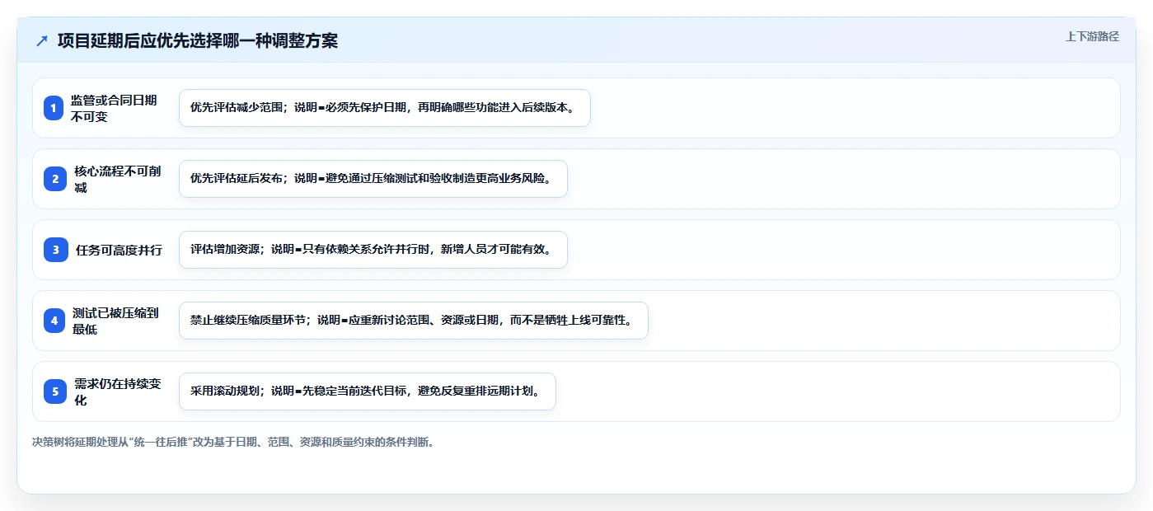Click the footer note starting with 决策树将延期处理
Screen dimensions: 1153x511
(x=233, y=442)
